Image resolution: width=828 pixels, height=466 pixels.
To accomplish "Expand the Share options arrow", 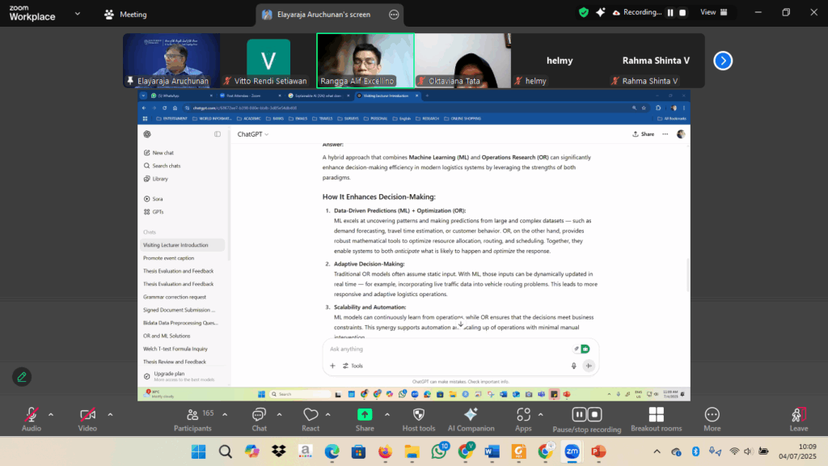I will [387, 415].
